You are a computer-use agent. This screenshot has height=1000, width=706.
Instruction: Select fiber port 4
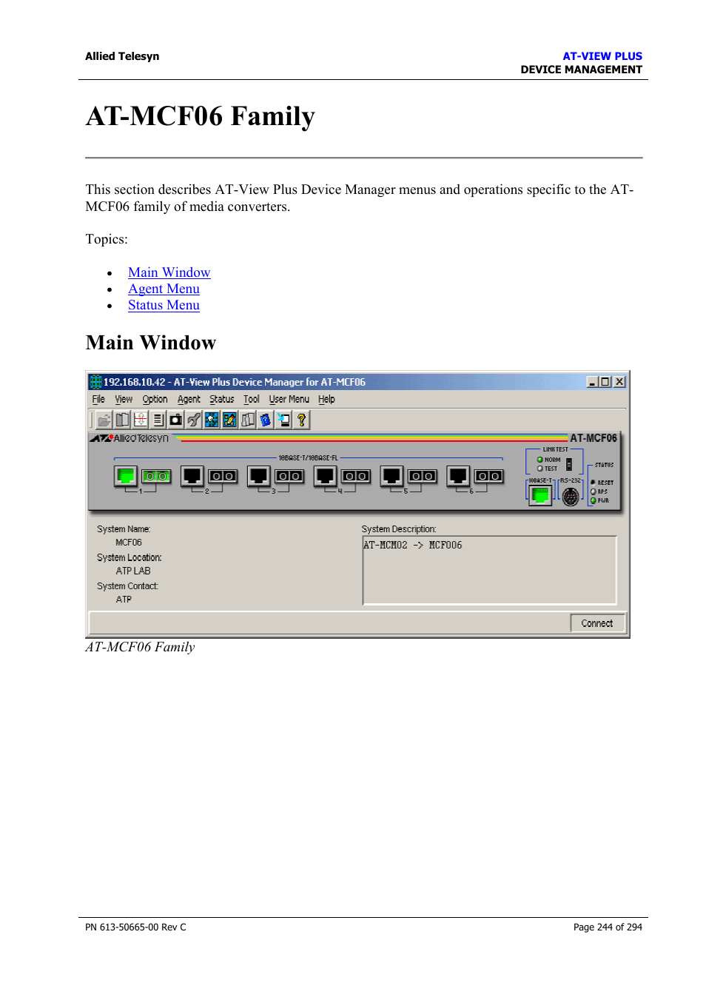355,476
